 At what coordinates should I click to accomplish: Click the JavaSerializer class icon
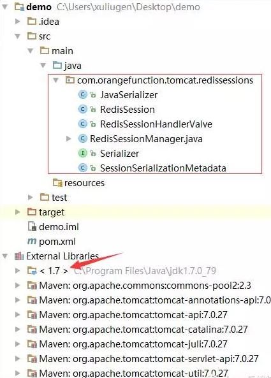pos(83,95)
